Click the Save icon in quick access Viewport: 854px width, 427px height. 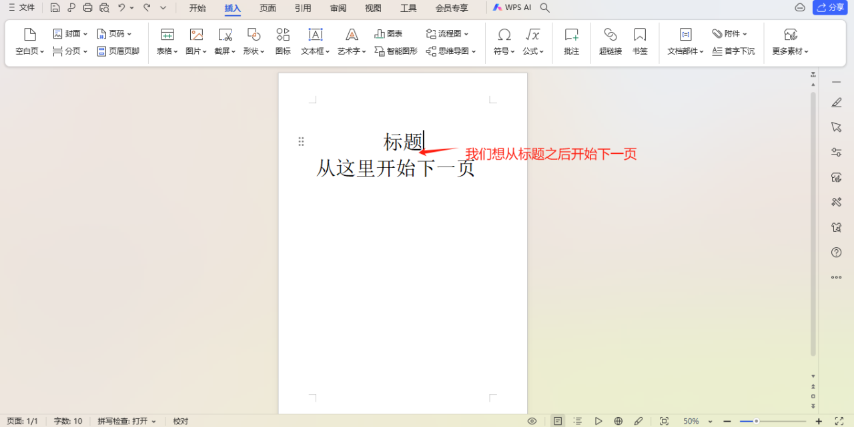pyautogui.click(x=55, y=8)
